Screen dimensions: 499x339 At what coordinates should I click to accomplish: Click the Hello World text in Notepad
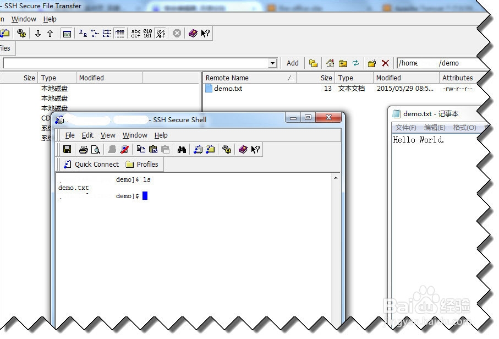(x=419, y=140)
